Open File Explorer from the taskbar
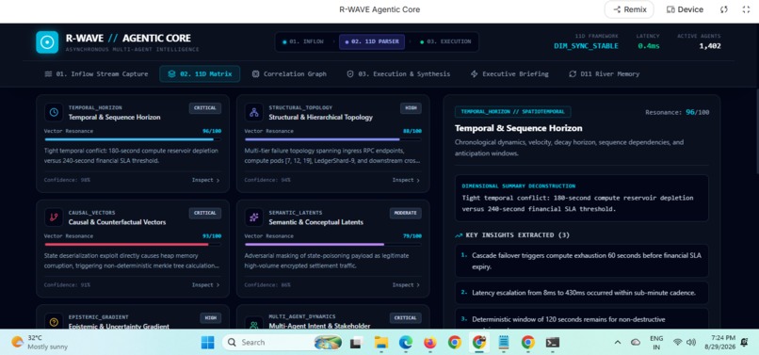Image resolution: width=759 pixels, height=355 pixels. [381, 343]
